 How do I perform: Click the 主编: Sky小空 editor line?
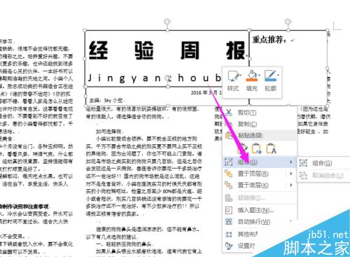[106, 100]
